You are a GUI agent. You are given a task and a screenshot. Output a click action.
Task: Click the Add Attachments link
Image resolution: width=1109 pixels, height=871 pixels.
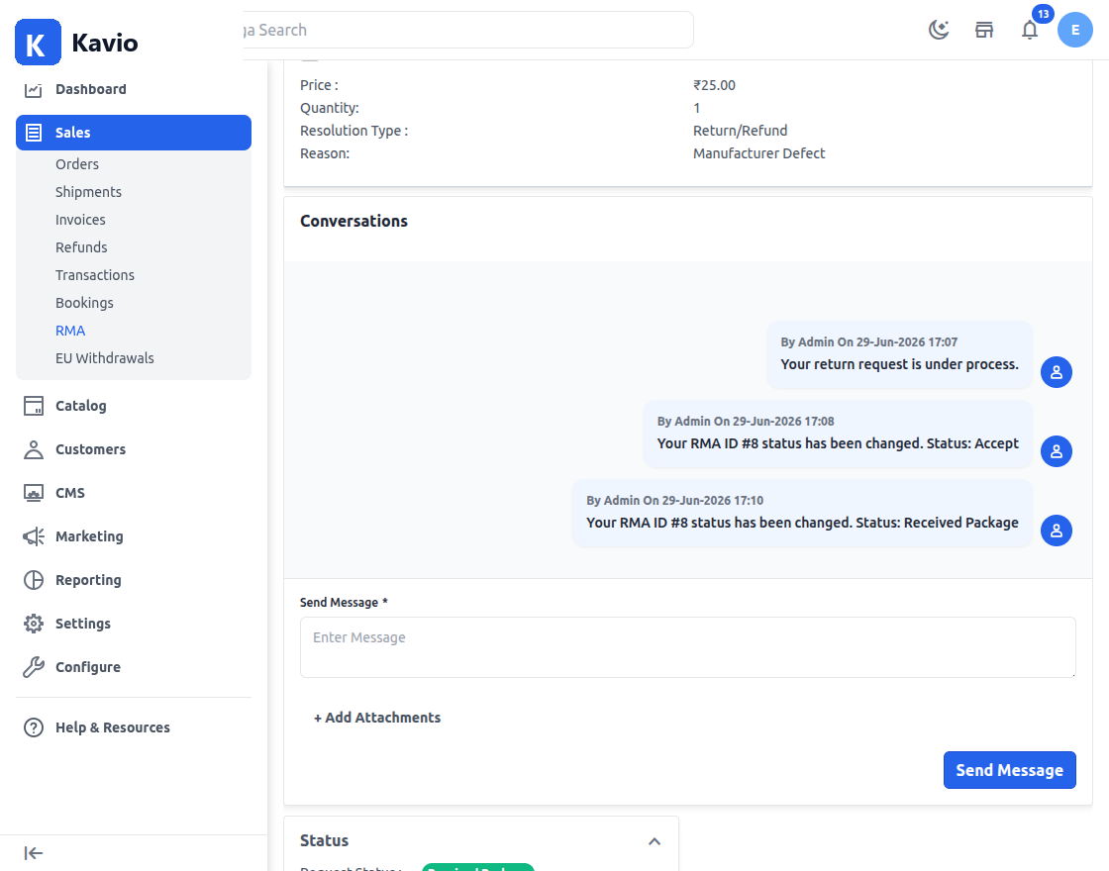click(x=377, y=718)
